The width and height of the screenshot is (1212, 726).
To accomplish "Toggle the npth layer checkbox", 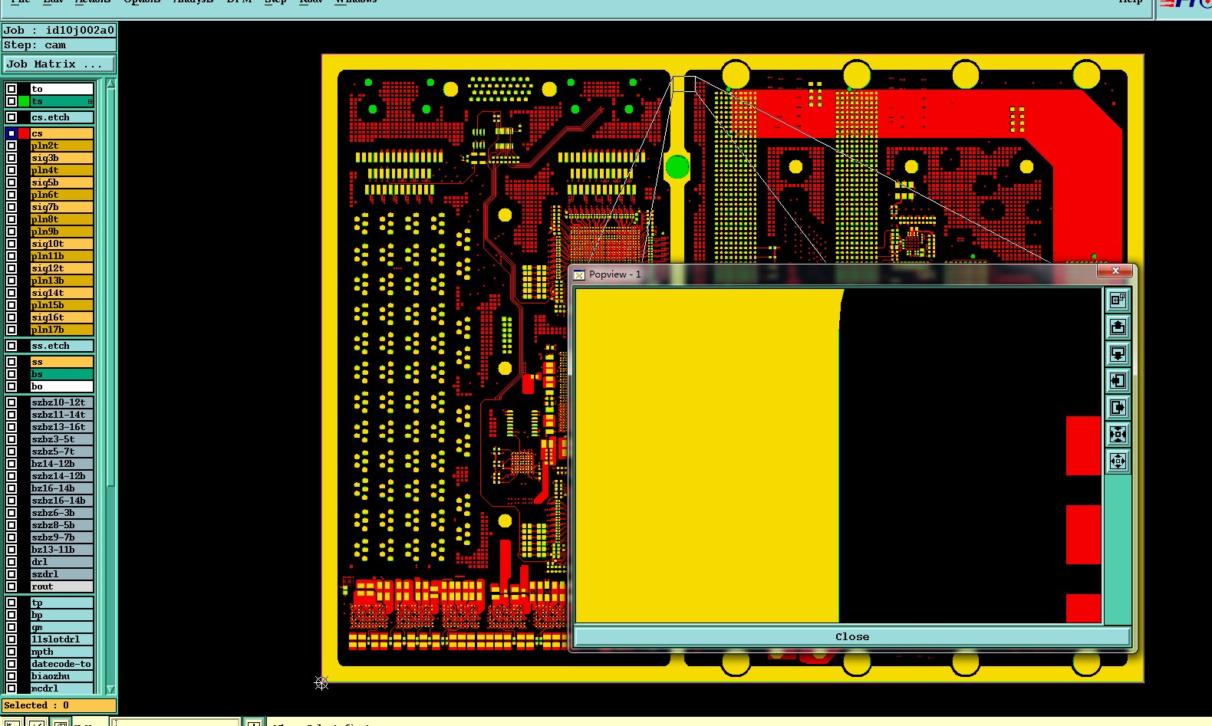I will 12,652.
